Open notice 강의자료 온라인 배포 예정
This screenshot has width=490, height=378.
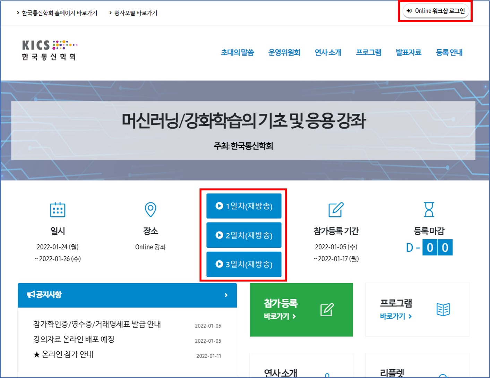(x=74, y=339)
